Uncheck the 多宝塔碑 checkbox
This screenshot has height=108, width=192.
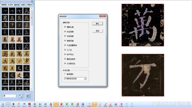pyautogui.click(x=65, y=32)
